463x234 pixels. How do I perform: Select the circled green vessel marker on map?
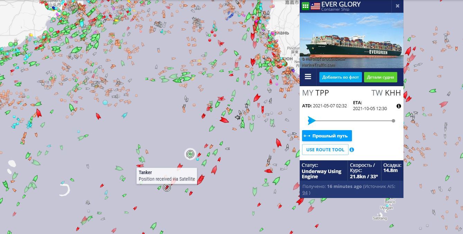pyautogui.click(x=190, y=154)
